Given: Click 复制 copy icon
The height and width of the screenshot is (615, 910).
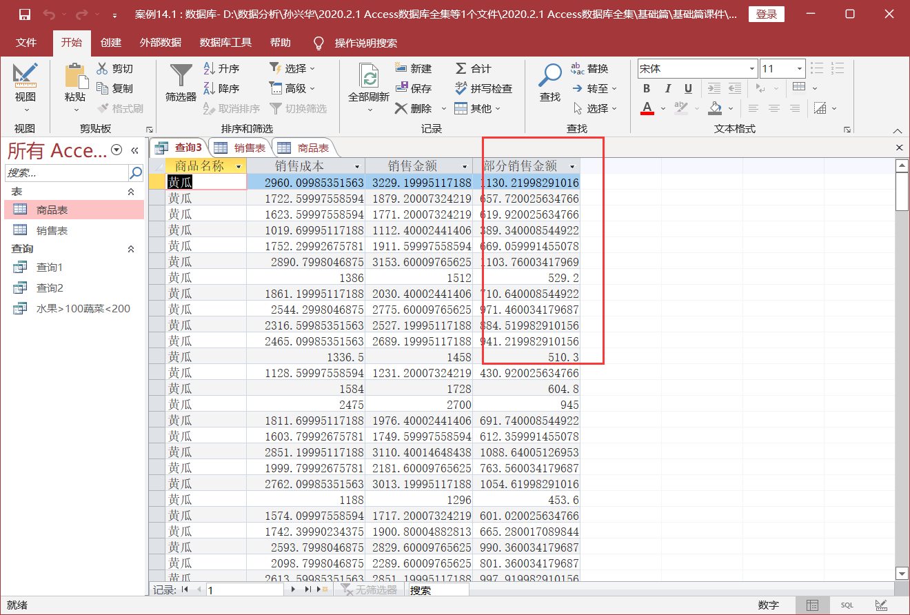Looking at the screenshot, I should point(102,88).
